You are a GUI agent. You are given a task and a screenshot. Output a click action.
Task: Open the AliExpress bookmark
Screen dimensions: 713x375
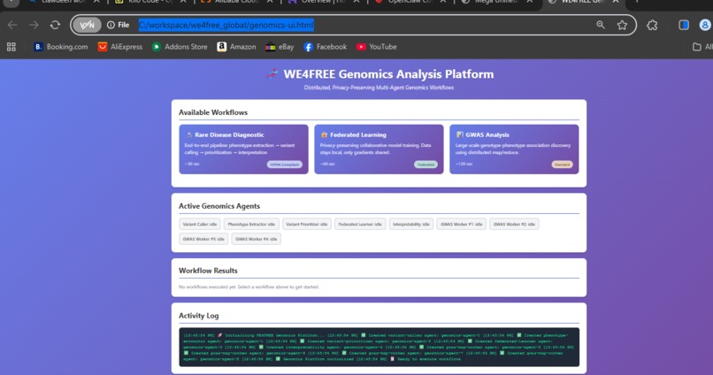coord(120,47)
